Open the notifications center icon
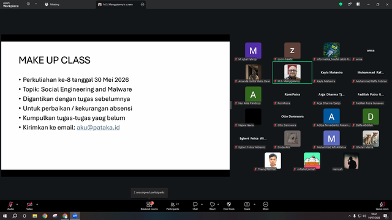The image size is (392, 220). [x=385, y=216]
